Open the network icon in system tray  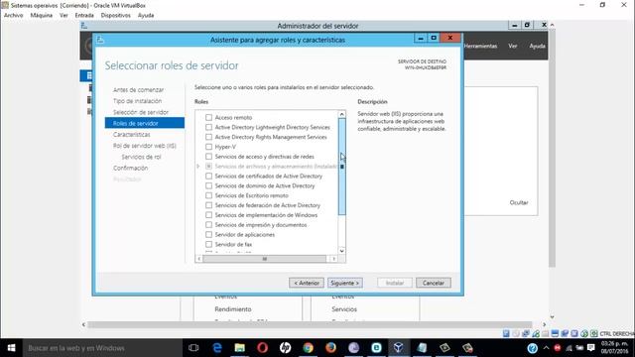pyautogui.click(x=569, y=348)
